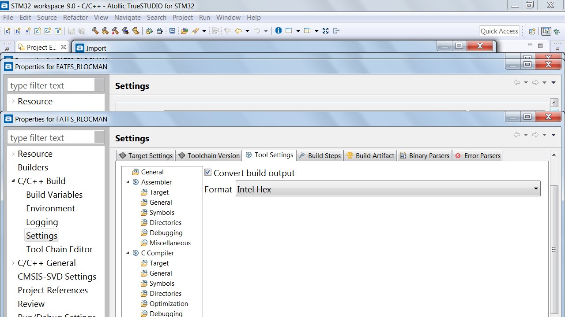Switch to the Build Artifact tab
The image size is (565, 317).
370,155
